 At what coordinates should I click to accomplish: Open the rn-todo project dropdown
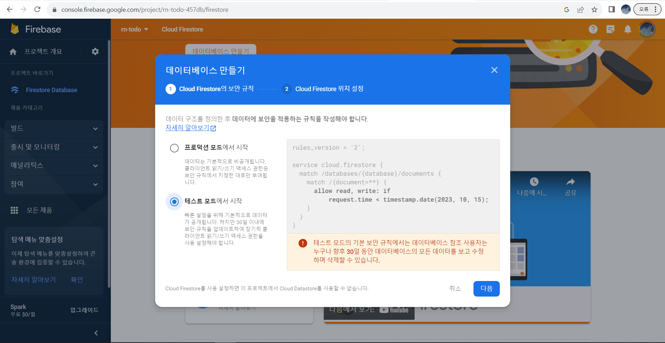point(135,29)
